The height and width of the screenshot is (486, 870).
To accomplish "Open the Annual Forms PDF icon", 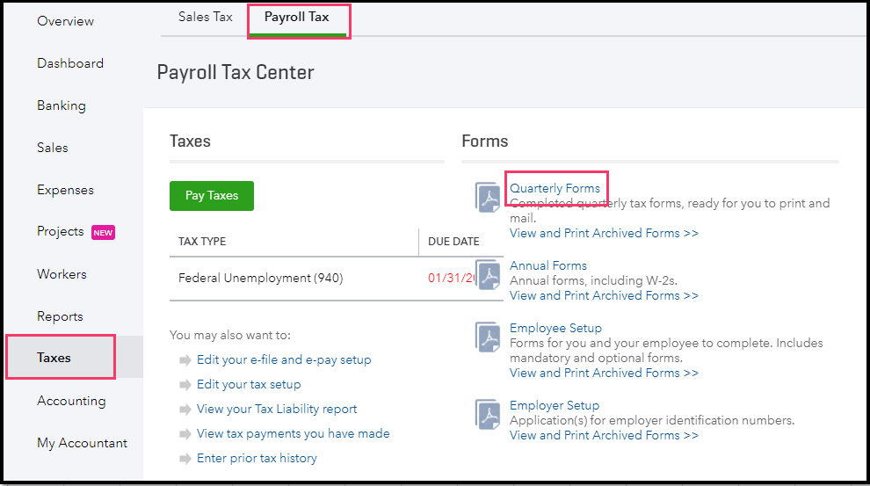I will (489, 274).
